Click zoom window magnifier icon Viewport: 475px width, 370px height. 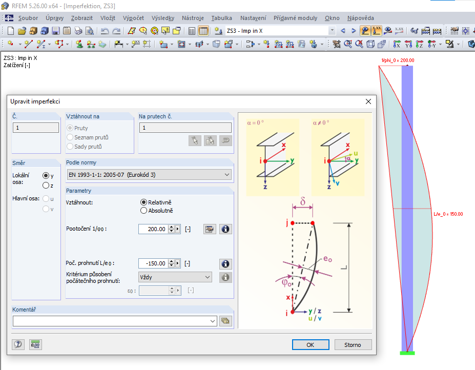[348, 44]
